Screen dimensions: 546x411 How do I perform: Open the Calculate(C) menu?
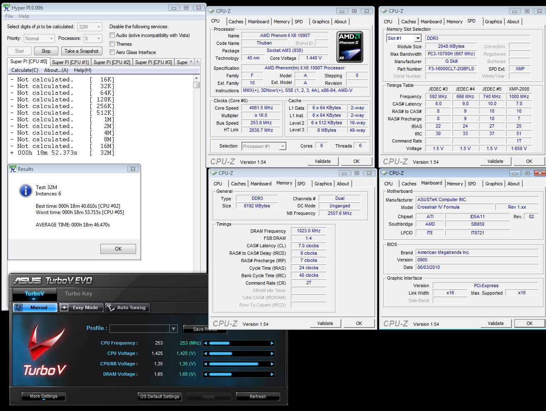(x=25, y=70)
